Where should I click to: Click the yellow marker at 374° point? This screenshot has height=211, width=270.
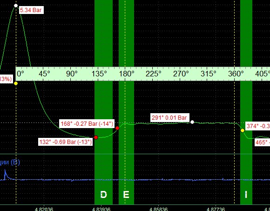tap(243, 130)
